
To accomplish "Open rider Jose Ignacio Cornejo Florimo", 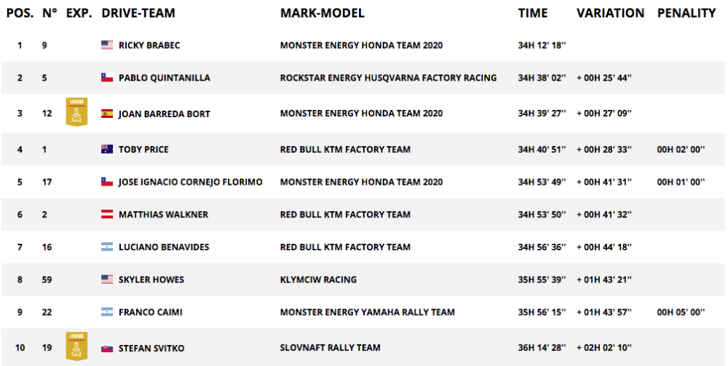I will pyautogui.click(x=191, y=182).
